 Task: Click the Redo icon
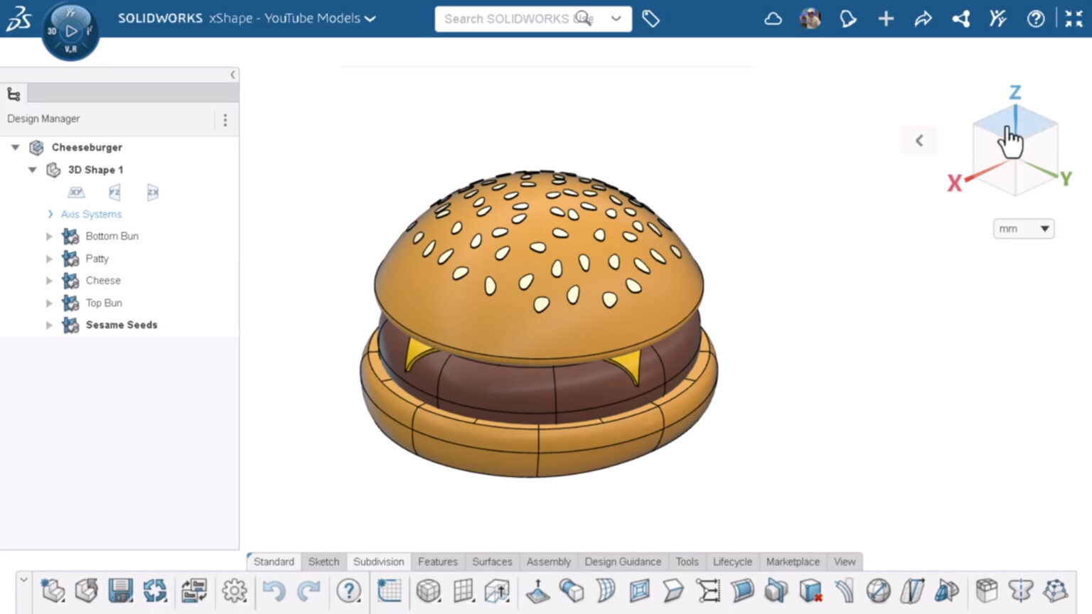pos(308,591)
